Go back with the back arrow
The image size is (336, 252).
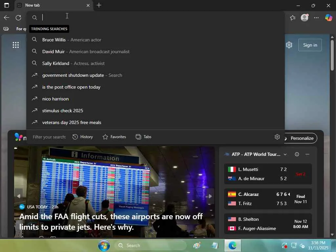tap(7, 18)
